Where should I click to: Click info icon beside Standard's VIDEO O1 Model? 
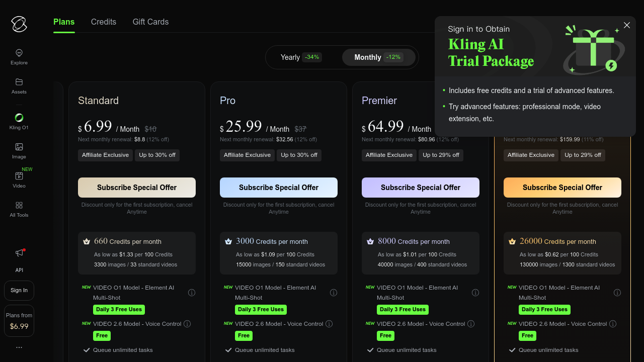[x=192, y=293]
